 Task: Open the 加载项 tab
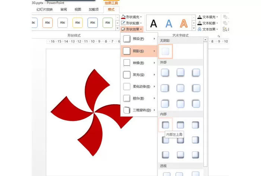pos(94,9)
